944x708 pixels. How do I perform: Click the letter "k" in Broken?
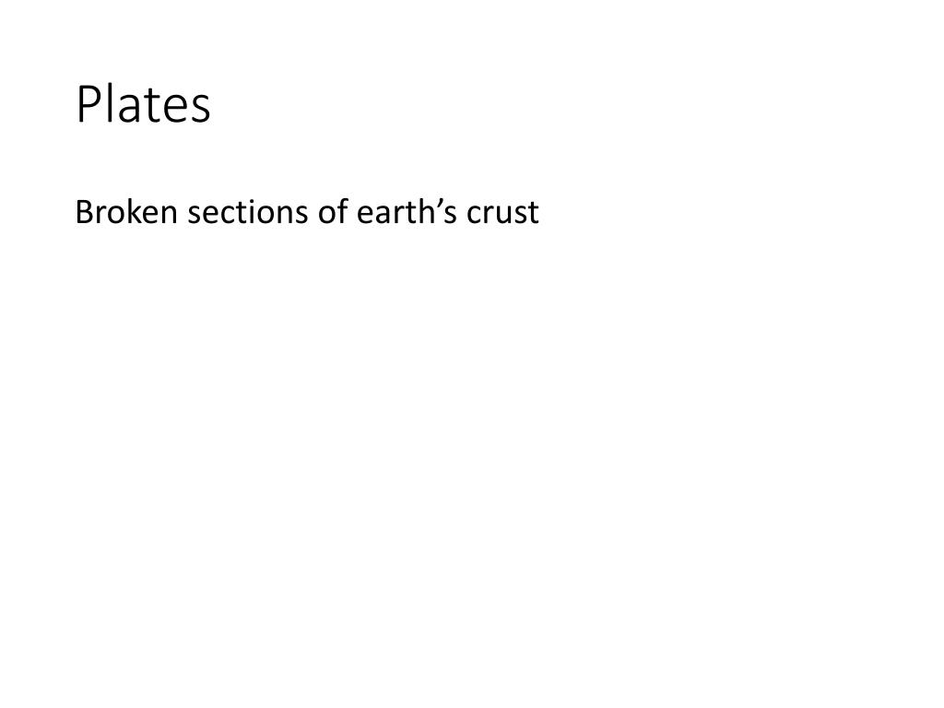pos(136,211)
